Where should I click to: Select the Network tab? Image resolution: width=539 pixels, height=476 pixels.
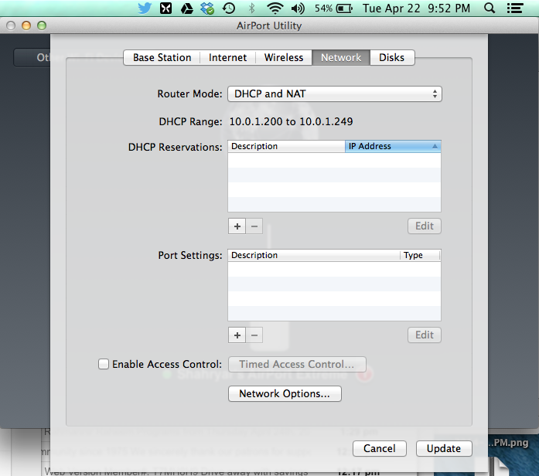tap(341, 57)
